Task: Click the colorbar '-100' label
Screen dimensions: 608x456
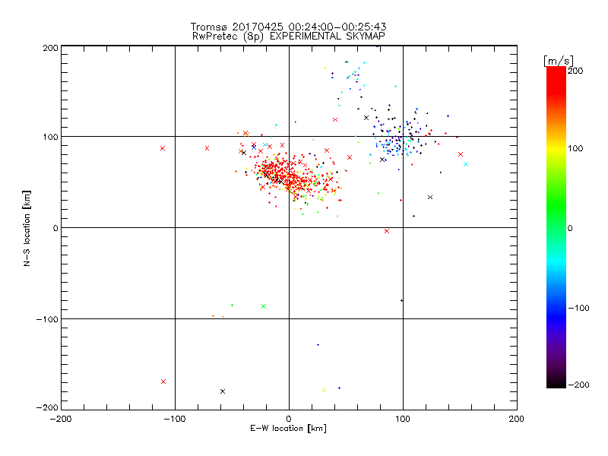Action: pyautogui.click(x=578, y=309)
